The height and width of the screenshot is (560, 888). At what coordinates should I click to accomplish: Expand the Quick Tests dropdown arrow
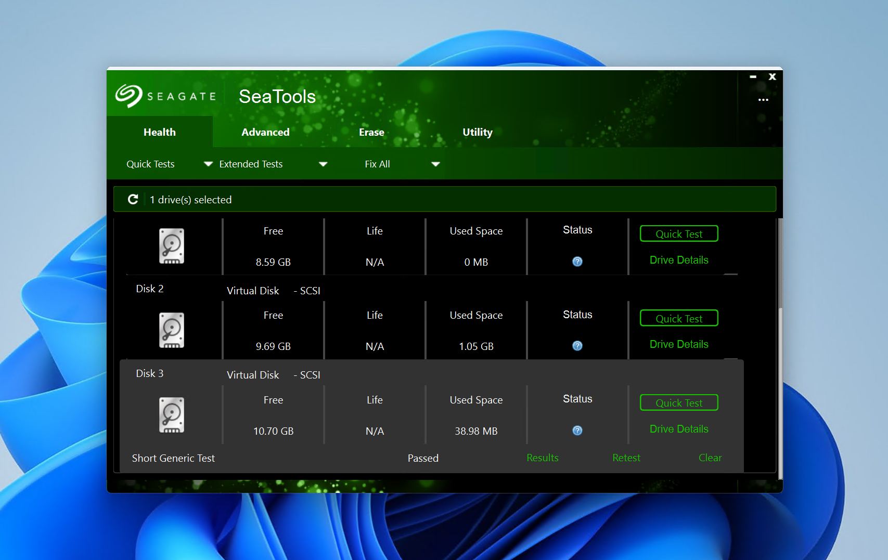(208, 164)
